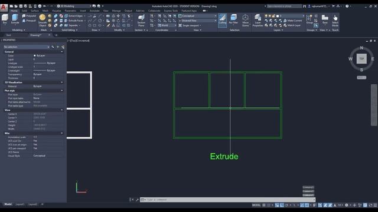Screen dimensions: 378x212
Task: Open the Unsaved View dropdown
Action: pyautogui.click(x=197, y=21)
